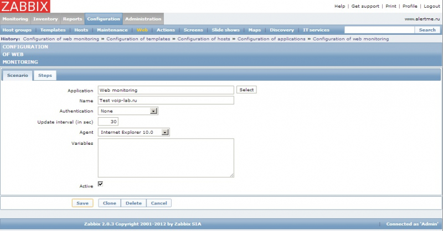The height and width of the screenshot is (231, 443).
Task: Open the Monitoring menu
Action: 15,19
